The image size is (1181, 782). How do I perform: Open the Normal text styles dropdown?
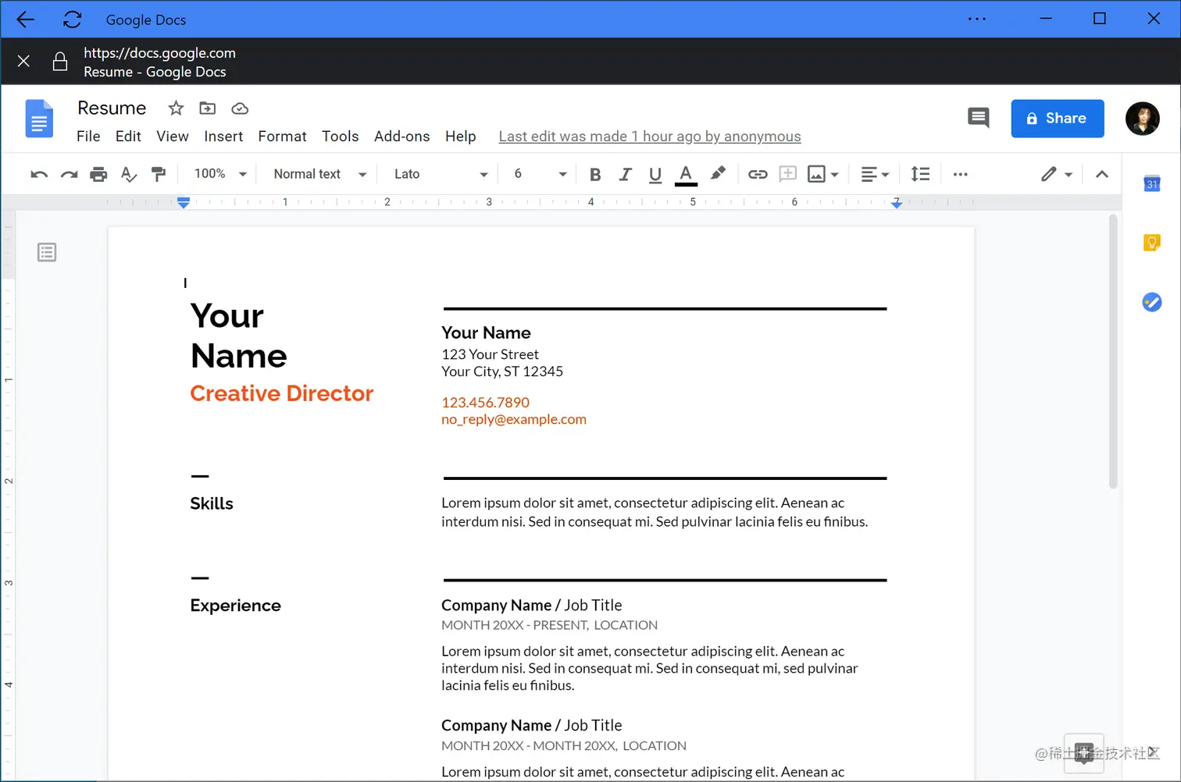pyautogui.click(x=319, y=174)
